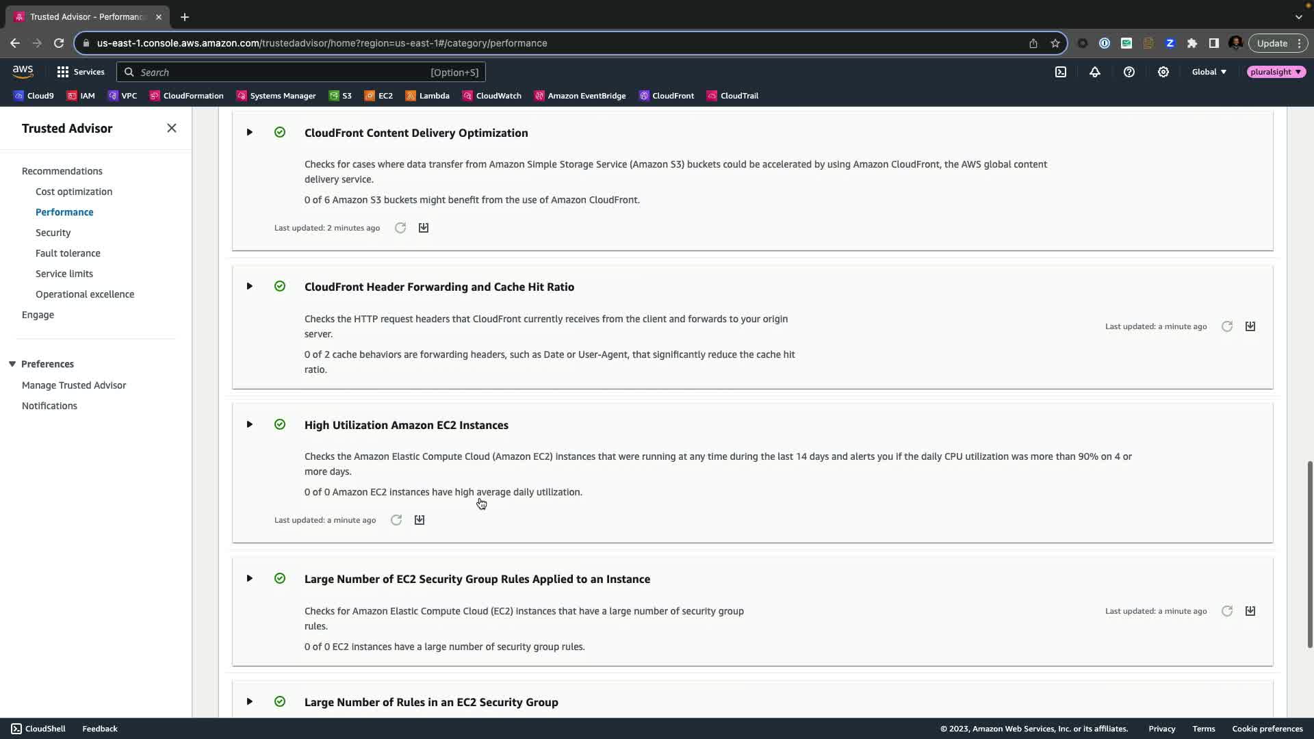Expand the CloudFront Content Delivery Optimization check
The width and height of the screenshot is (1314, 739).
[250, 132]
